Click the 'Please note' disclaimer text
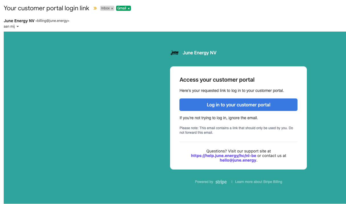This screenshot has width=346, height=204. (236, 130)
